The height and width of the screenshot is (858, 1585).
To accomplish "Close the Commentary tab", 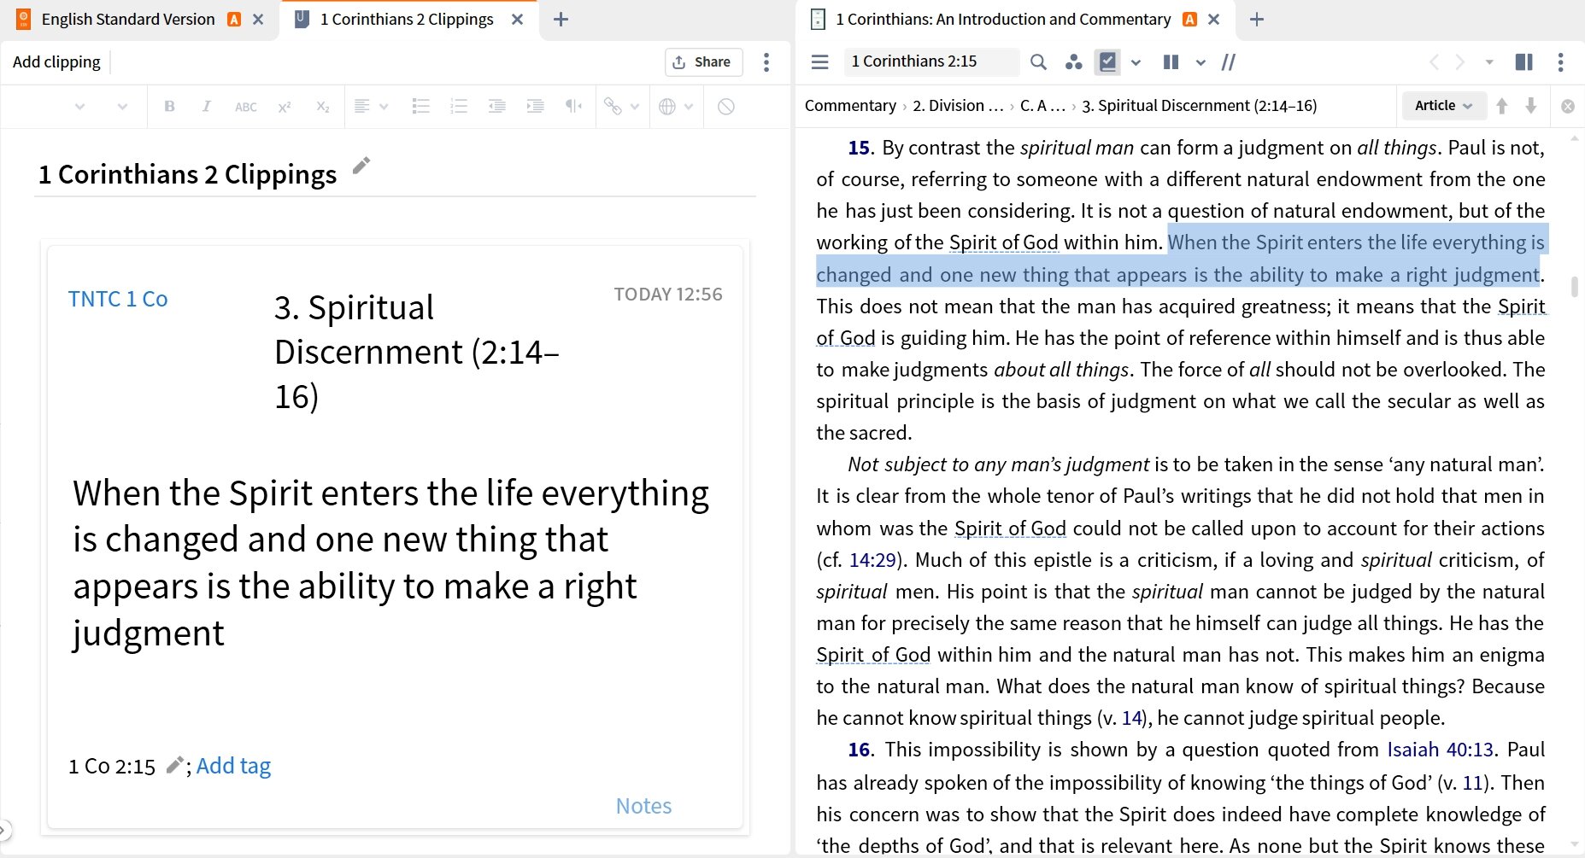I will (1213, 19).
